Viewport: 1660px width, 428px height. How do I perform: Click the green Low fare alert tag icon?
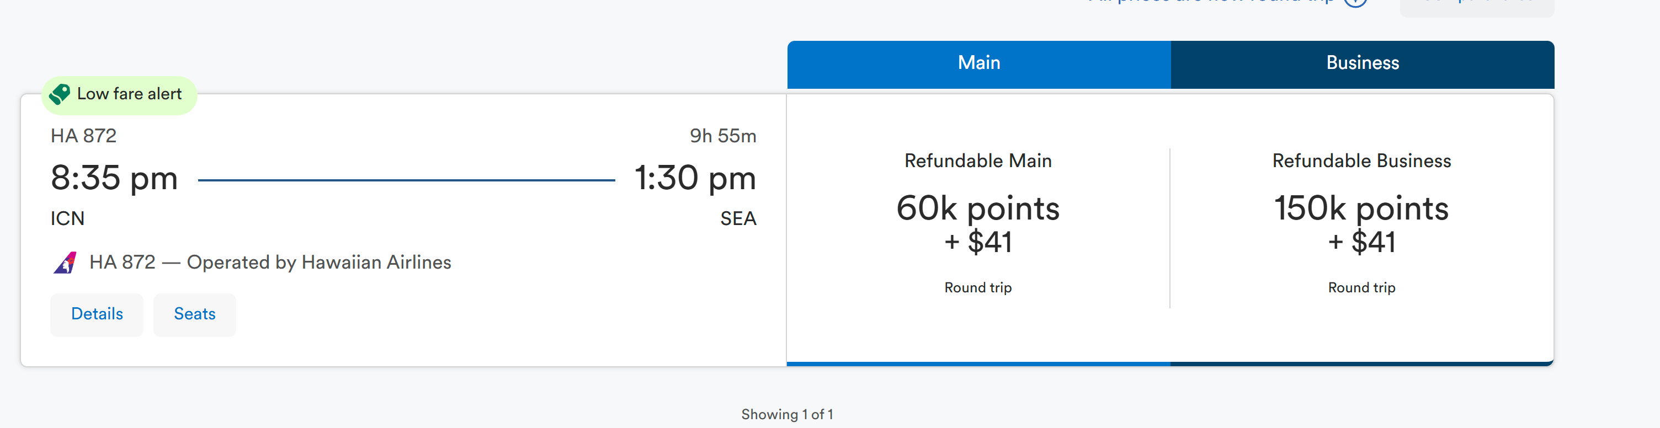point(60,94)
